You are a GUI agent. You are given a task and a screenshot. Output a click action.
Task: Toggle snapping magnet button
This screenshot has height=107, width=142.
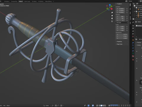click(56, 106)
